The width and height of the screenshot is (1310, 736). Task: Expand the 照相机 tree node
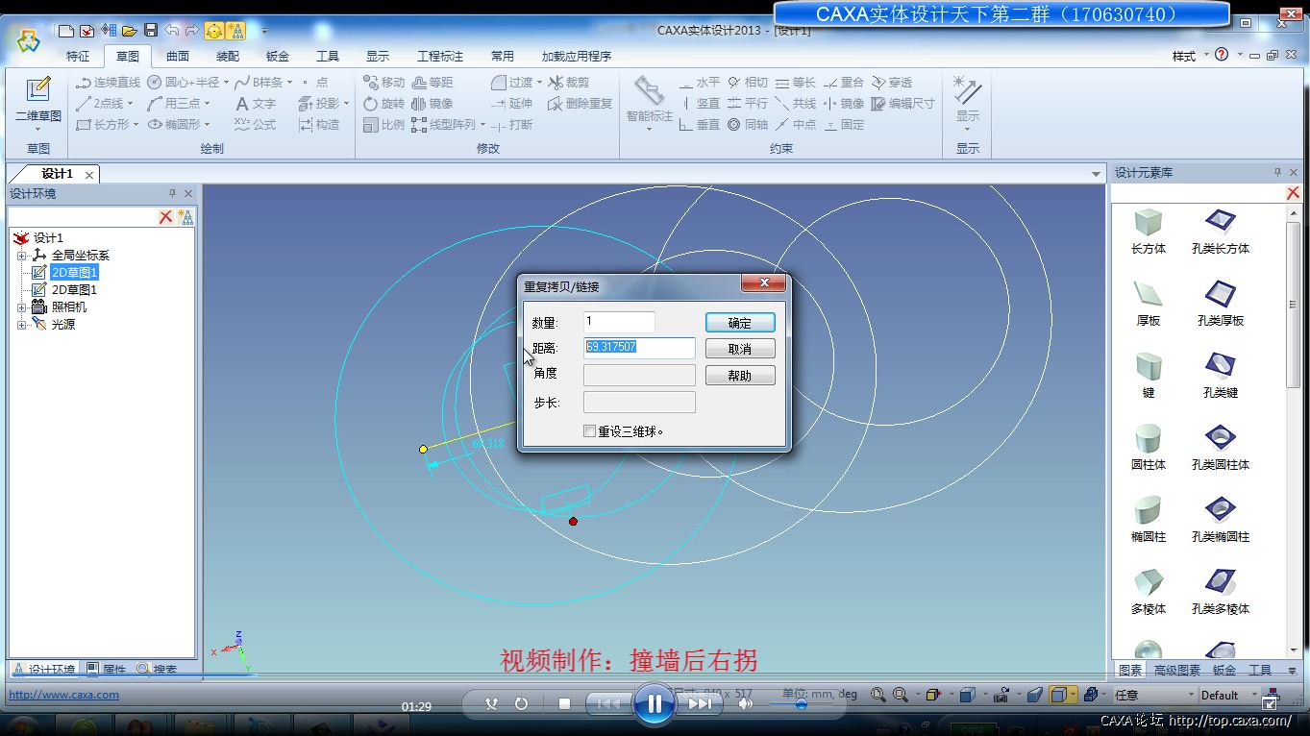point(21,307)
